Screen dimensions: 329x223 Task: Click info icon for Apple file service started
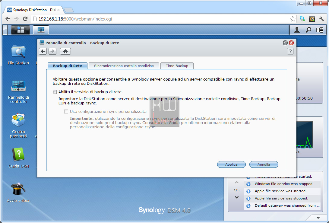pos(248,191)
